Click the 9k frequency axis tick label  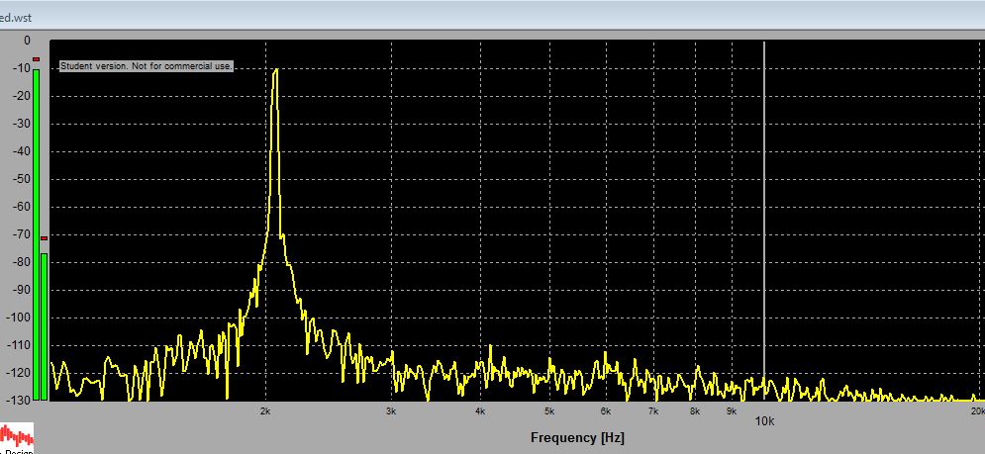[732, 411]
